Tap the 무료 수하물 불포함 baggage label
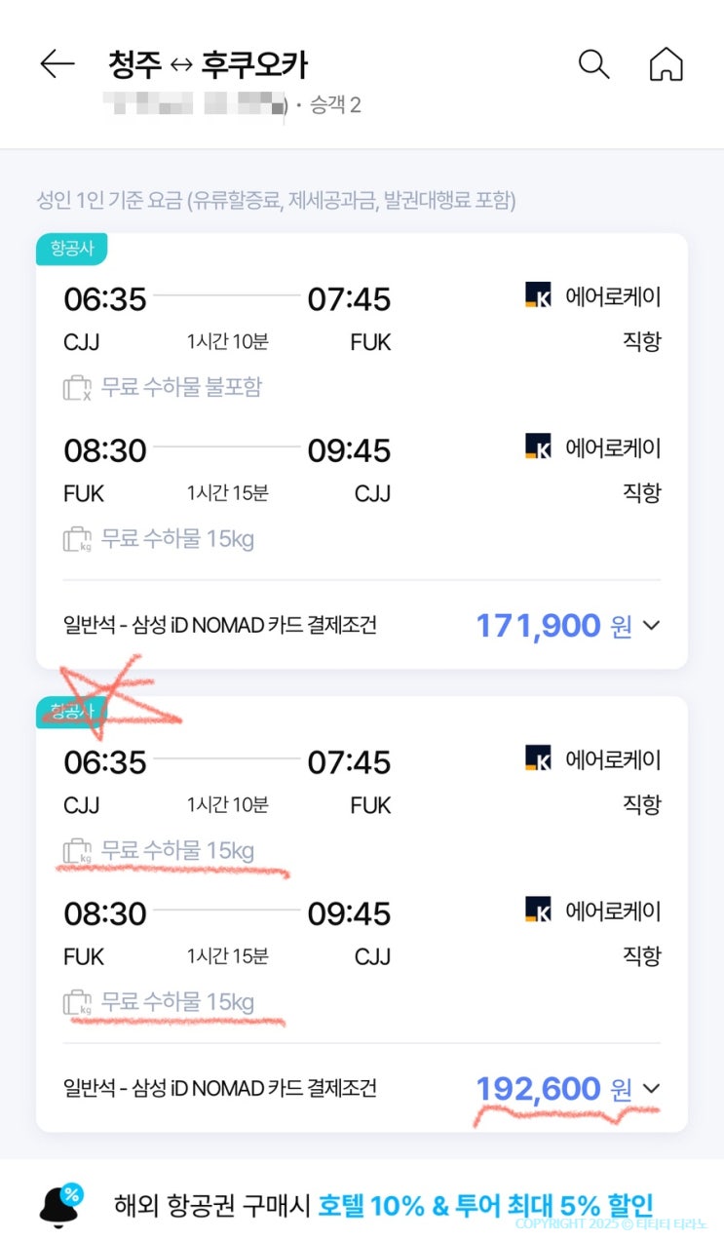The image size is (724, 1242). pyautogui.click(x=181, y=388)
